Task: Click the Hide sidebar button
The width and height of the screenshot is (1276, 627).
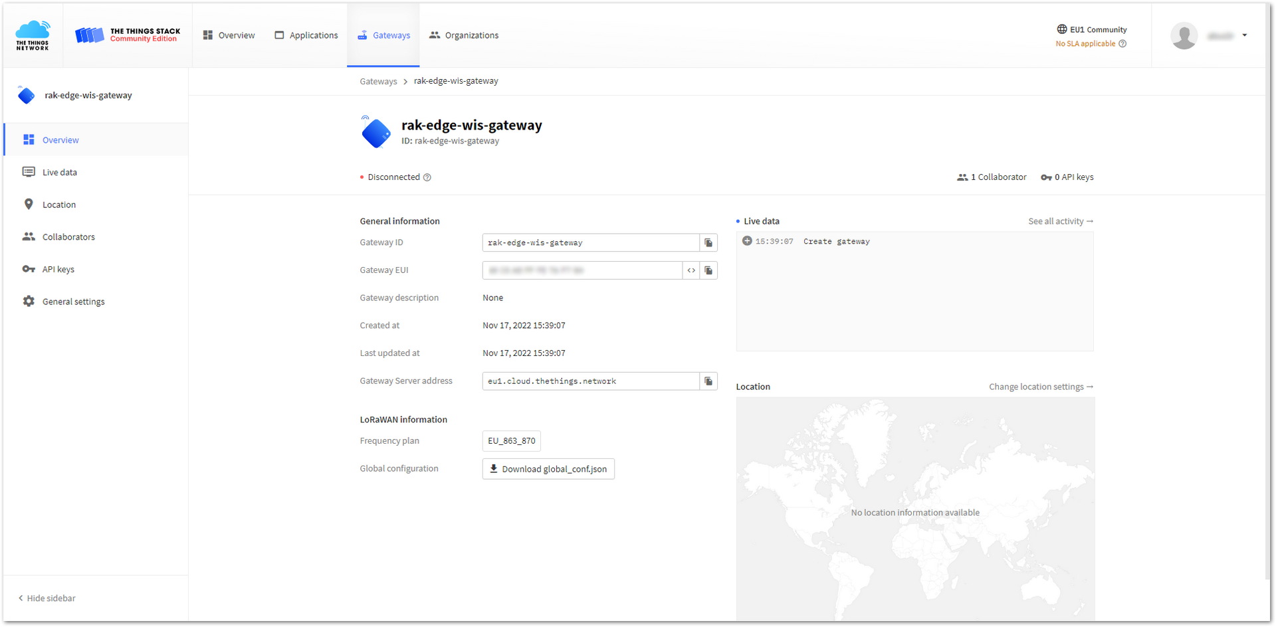Action: (47, 598)
